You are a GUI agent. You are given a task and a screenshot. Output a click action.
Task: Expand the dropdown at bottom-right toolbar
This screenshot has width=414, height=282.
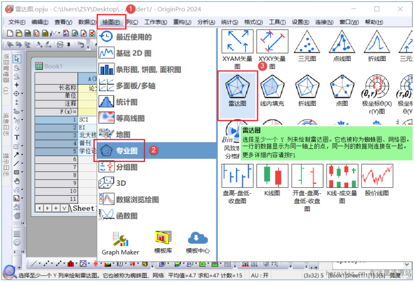(407, 264)
